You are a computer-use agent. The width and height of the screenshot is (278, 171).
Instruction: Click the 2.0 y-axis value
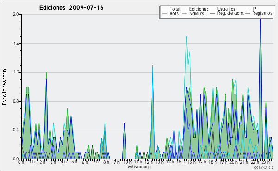click(x=16, y=14)
